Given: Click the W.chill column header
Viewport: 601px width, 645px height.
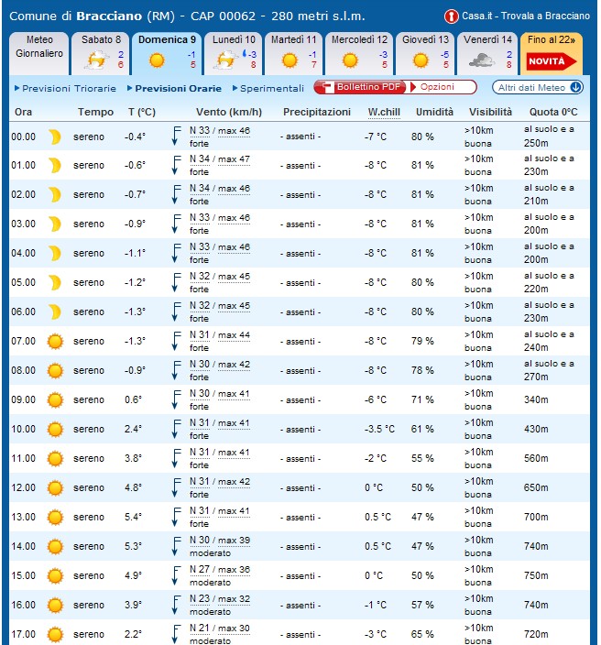Looking at the screenshot, I should tap(384, 112).
